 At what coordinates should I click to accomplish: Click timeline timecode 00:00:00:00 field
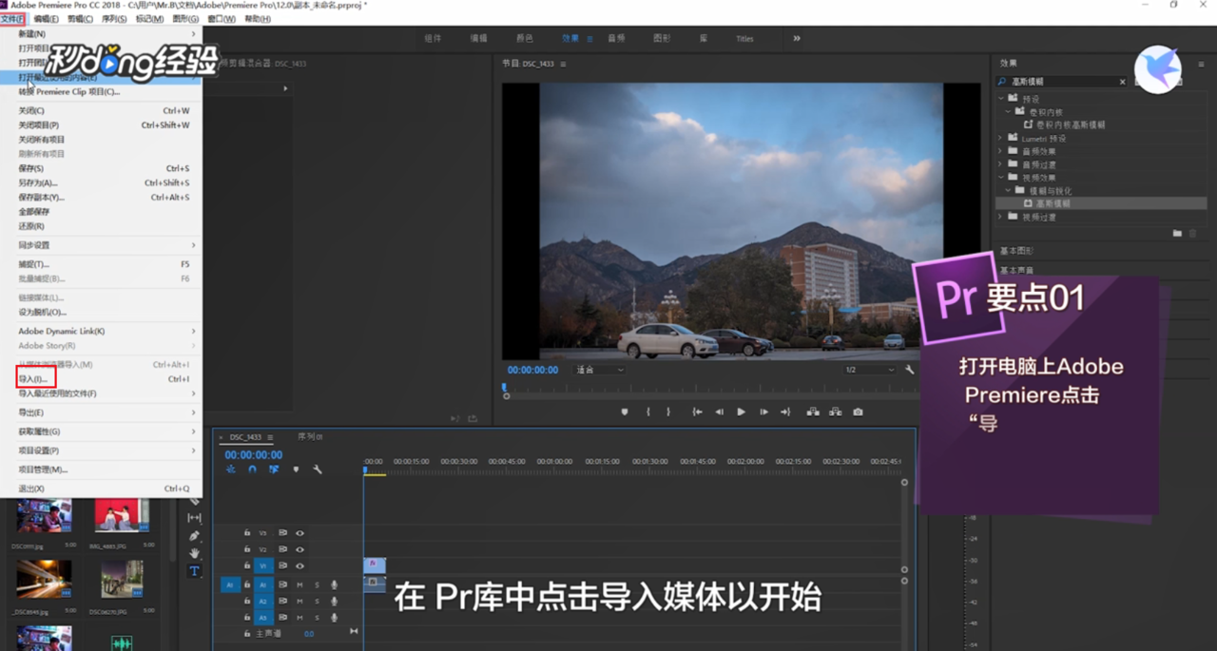coord(253,455)
